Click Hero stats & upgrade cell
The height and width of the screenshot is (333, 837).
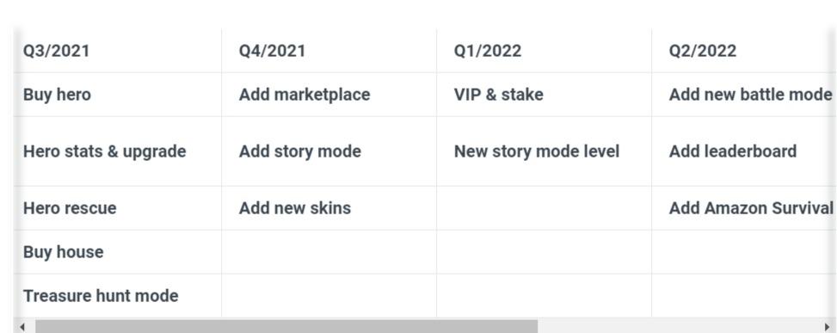point(118,151)
